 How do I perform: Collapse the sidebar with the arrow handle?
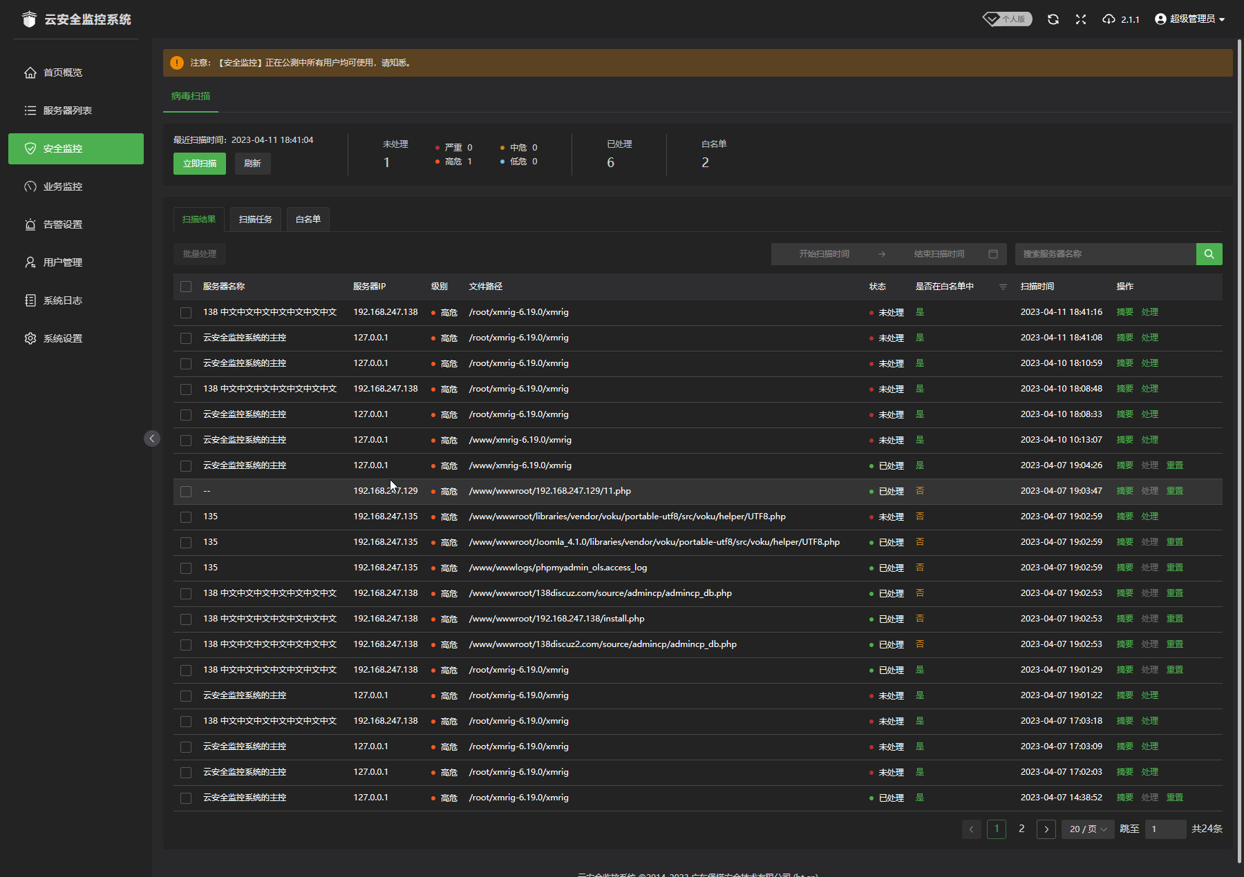[152, 438]
